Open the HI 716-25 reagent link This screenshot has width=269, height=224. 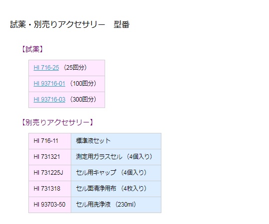click(46, 68)
